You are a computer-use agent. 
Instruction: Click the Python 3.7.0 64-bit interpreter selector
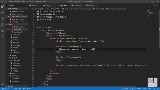(7, 89)
